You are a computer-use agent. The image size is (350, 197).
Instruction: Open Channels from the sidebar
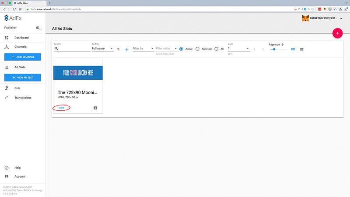click(x=23, y=47)
